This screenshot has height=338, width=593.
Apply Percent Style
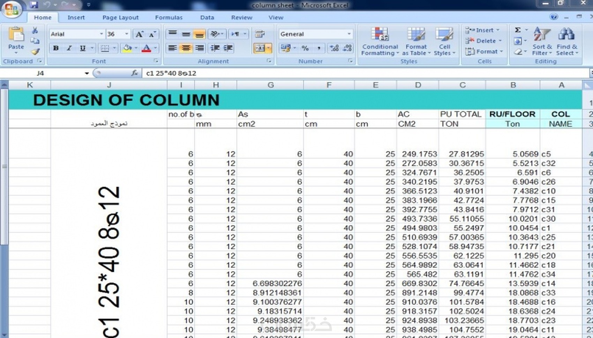pos(305,48)
